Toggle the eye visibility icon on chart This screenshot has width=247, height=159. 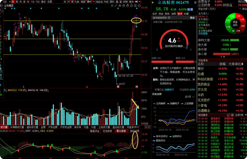click(x=120, y=6)
